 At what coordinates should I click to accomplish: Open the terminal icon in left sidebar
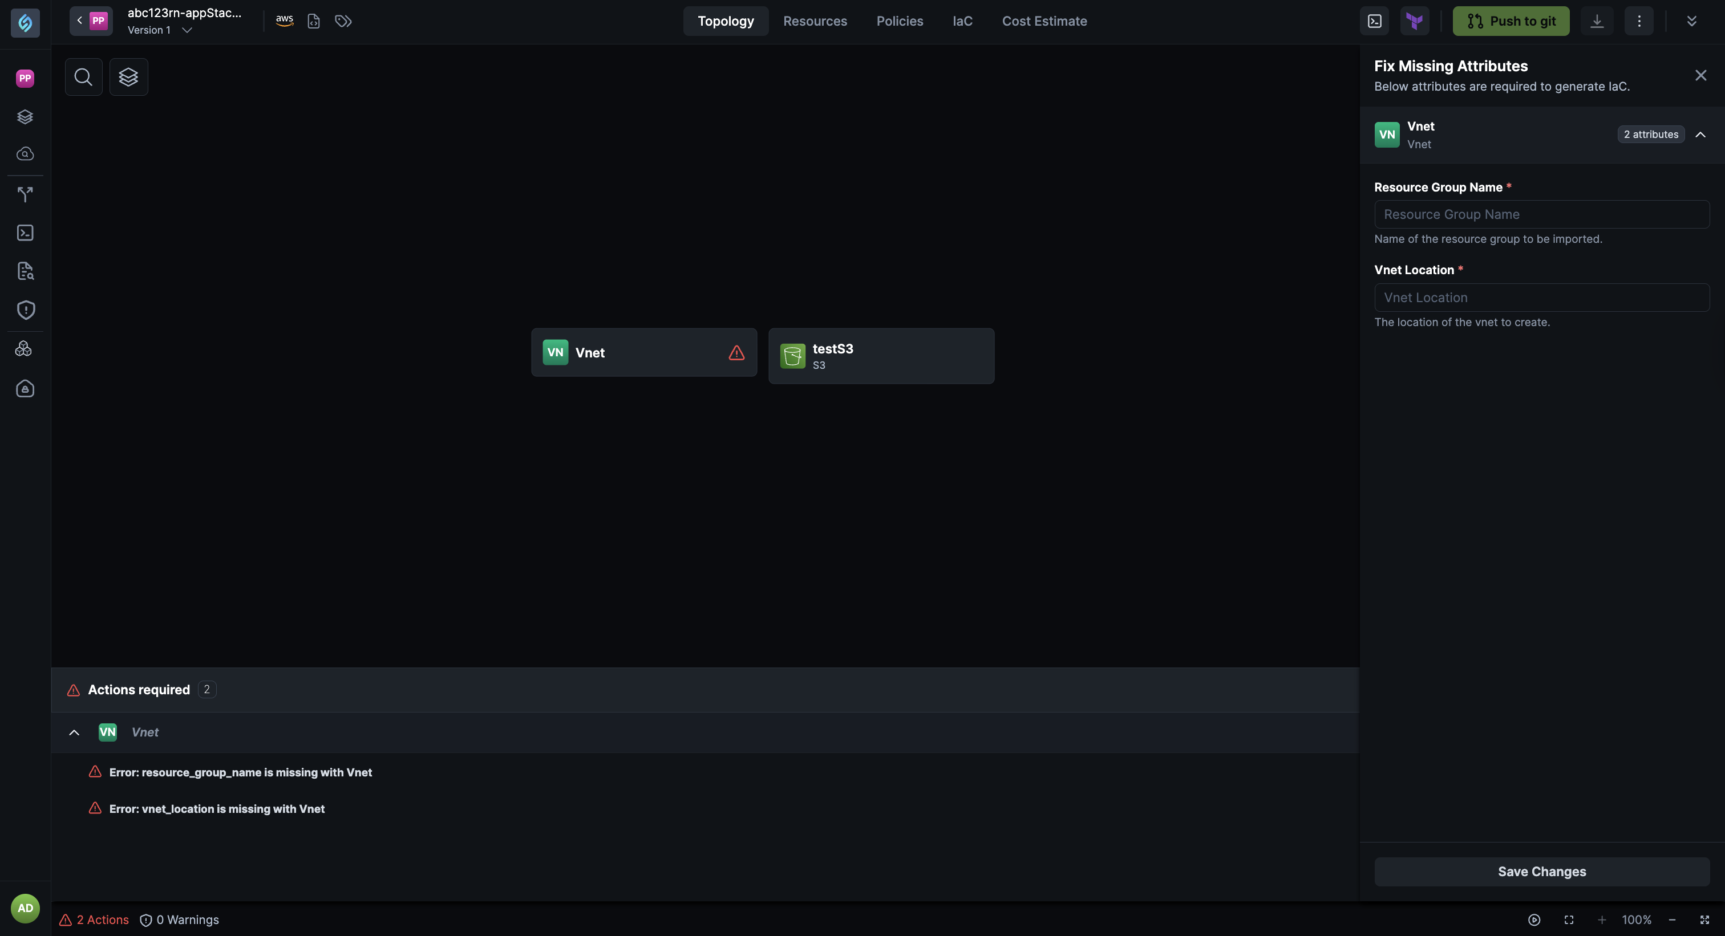pyautogui.click(x=25, y=233)
